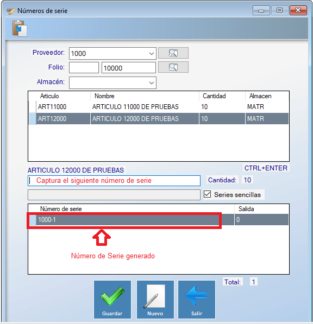The image size is (313, 324).
Task: Click the pencil icon in title bar
Action: tap(10, 11)
